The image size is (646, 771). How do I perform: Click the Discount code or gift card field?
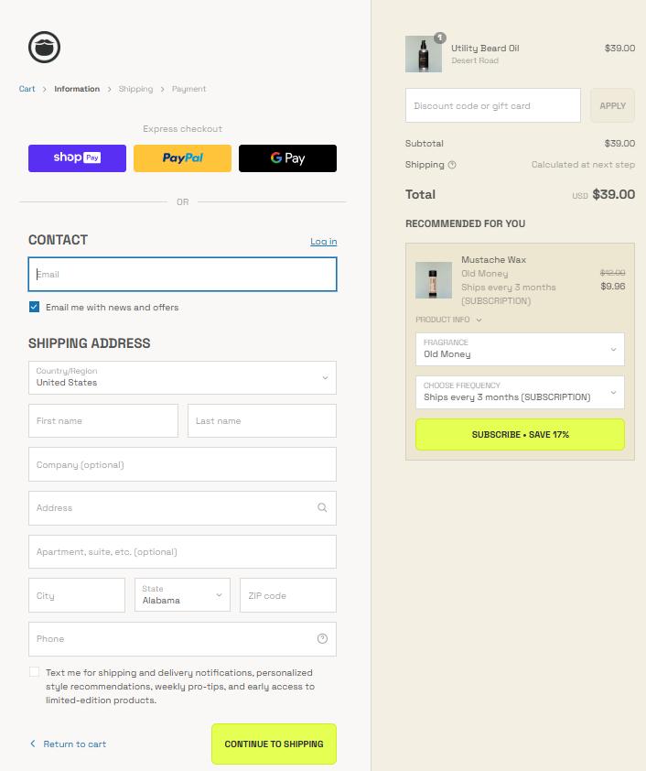[492, 105]
